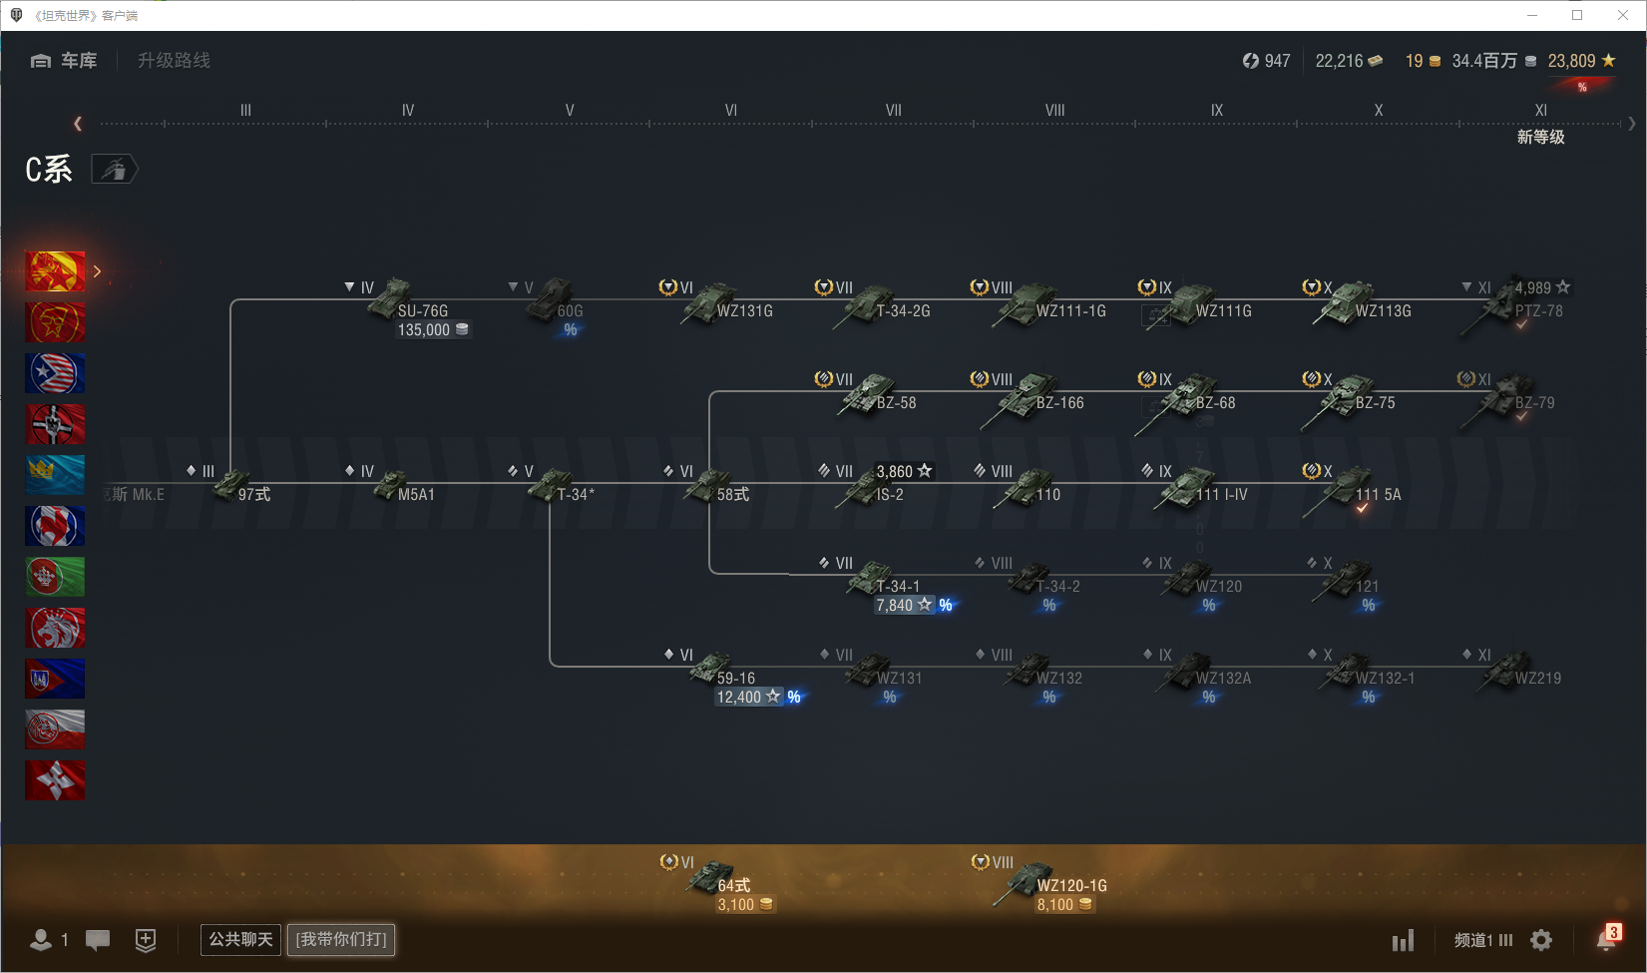Expand the arrow beside the China flag
Image resolution: width=1647 pixels, height=973 pixels.
pyautogui.click(x=97, y=271)
